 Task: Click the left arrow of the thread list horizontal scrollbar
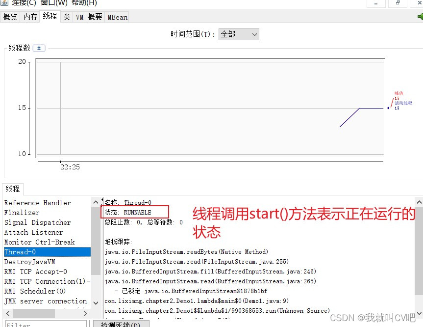coord(7,313)
